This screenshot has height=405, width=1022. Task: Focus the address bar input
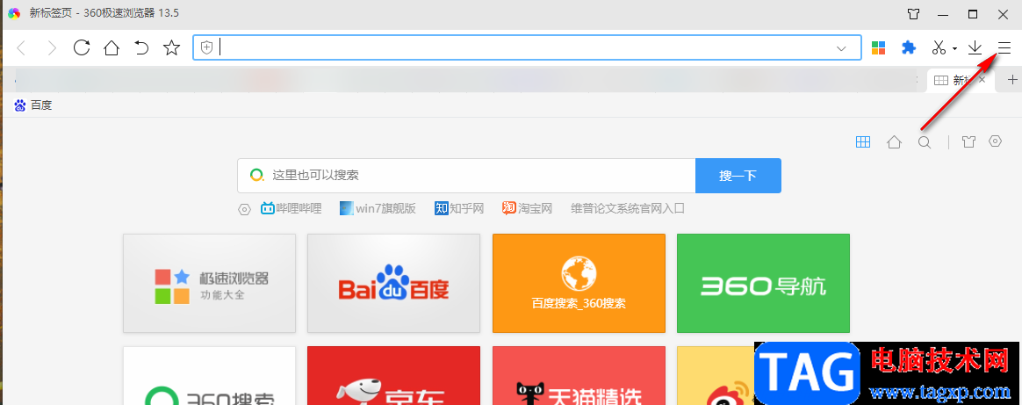tap(527, 47)
